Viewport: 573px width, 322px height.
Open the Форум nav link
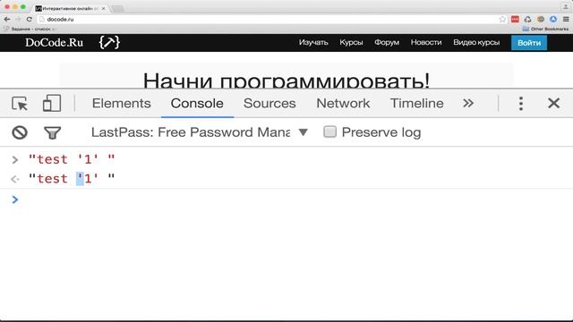387,42
